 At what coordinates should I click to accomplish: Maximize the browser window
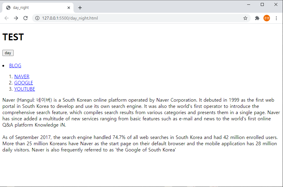click(x=262, y=4)
